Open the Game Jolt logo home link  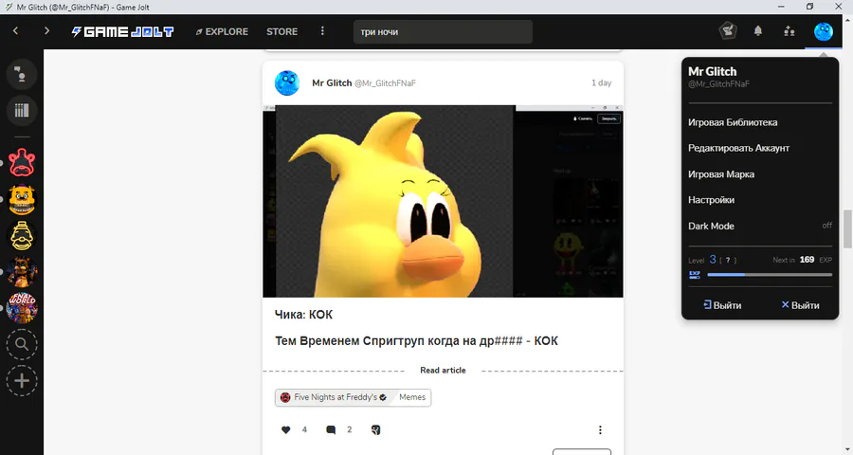[x=122, y=31]
